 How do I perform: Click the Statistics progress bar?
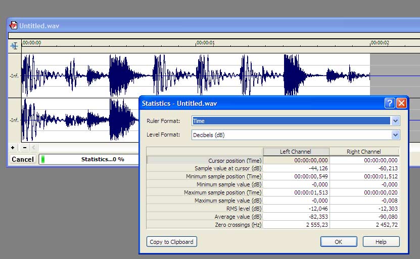click(x=88, y=159)
